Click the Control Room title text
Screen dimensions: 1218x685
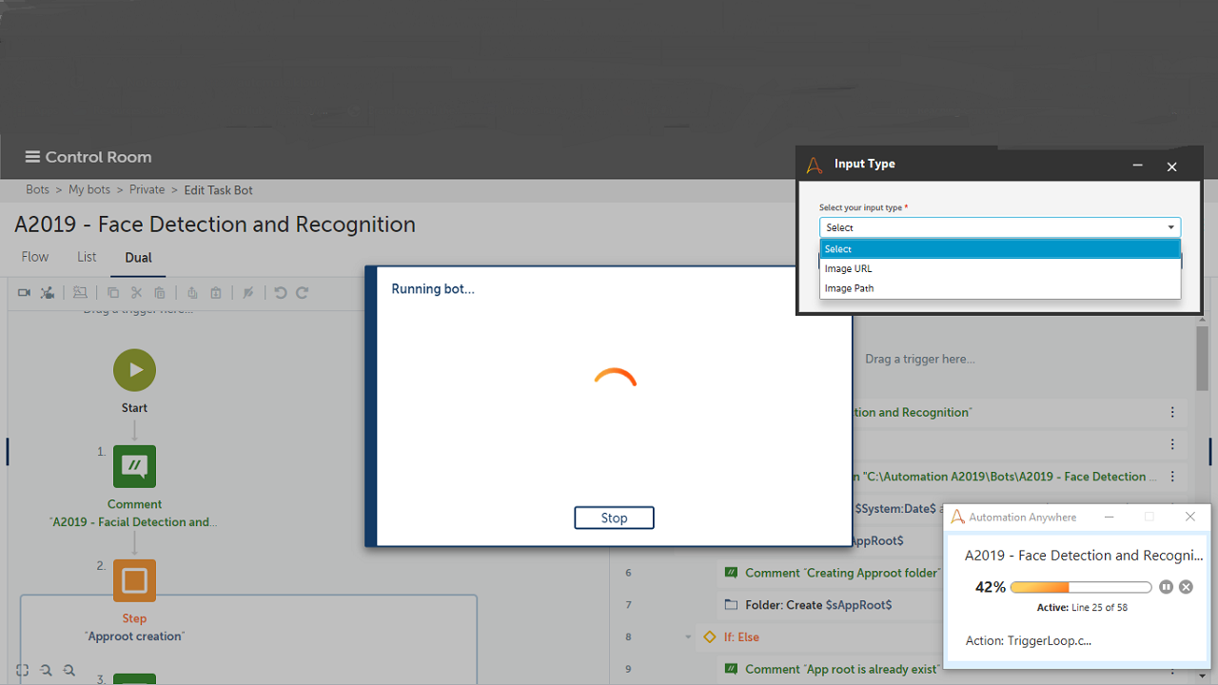click(x=98, y=157)
